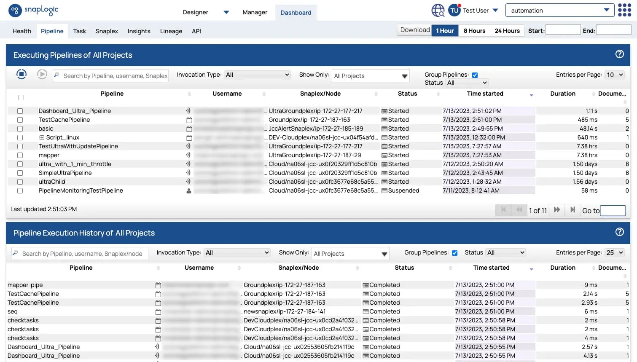Open the Designer dropdown arrow
This screenshot has height=362, width=637.
(x=226, y=12)
